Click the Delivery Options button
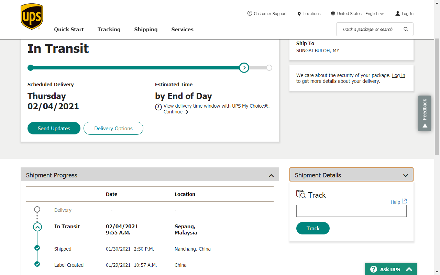440x275 pixels. click(113, 128)
